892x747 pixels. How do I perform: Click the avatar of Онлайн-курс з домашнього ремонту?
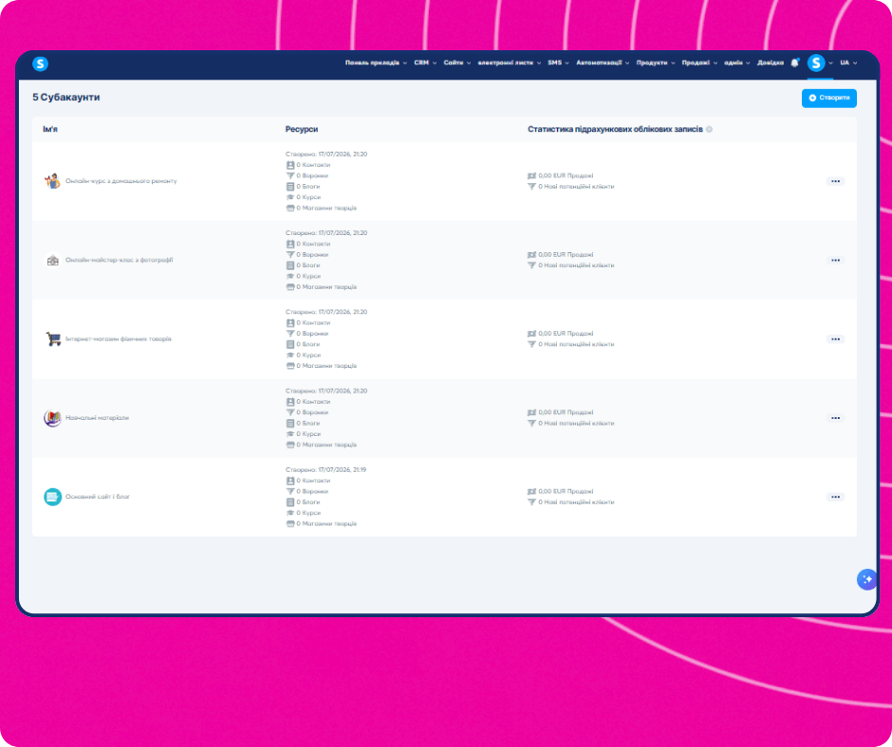coord(52,181)
